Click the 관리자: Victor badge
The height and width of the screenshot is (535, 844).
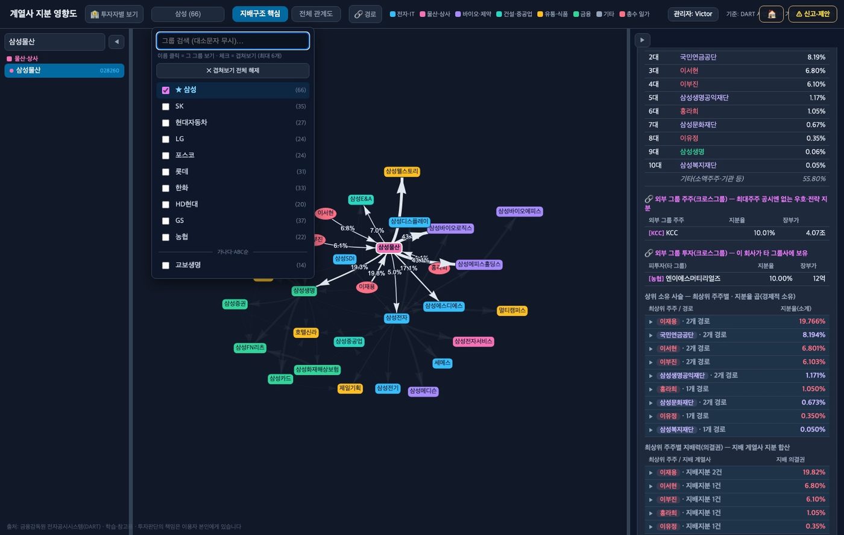pyautogui.click(x=693, y=14)
